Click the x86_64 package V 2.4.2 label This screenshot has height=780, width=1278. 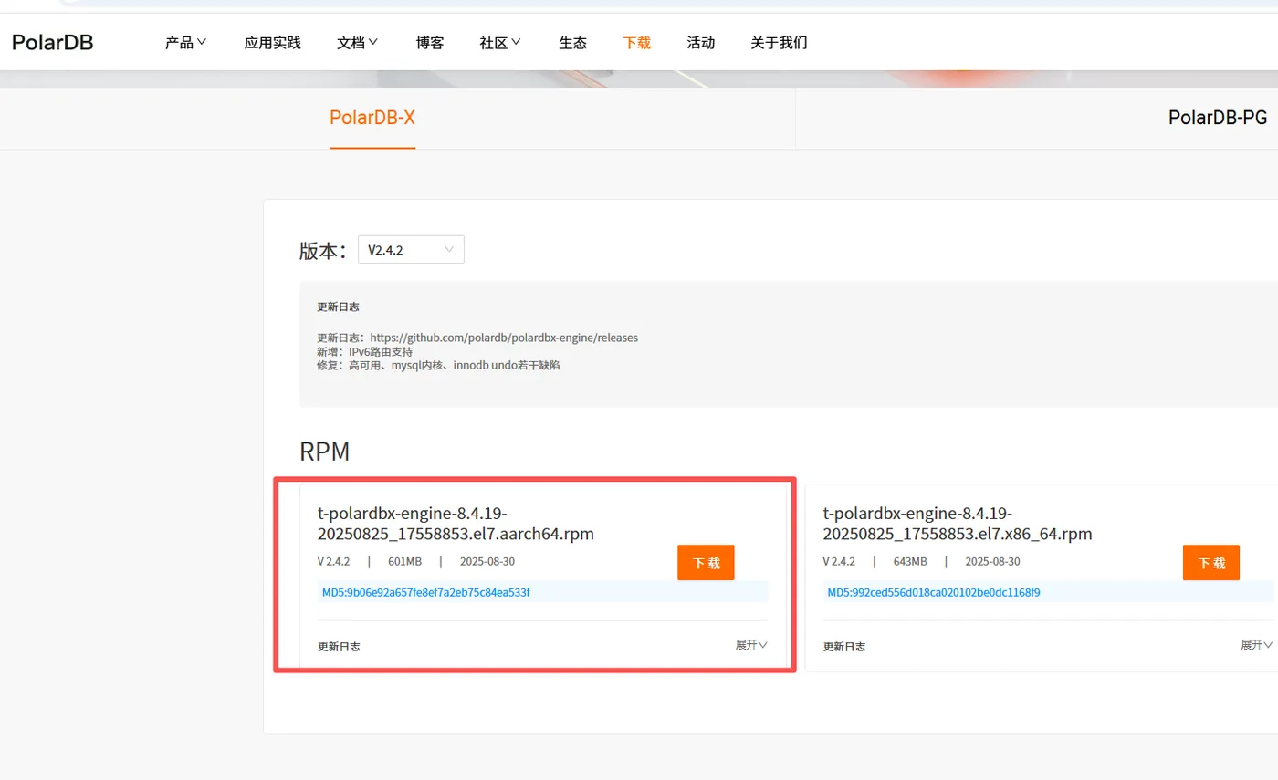click(x=839, y=561)
